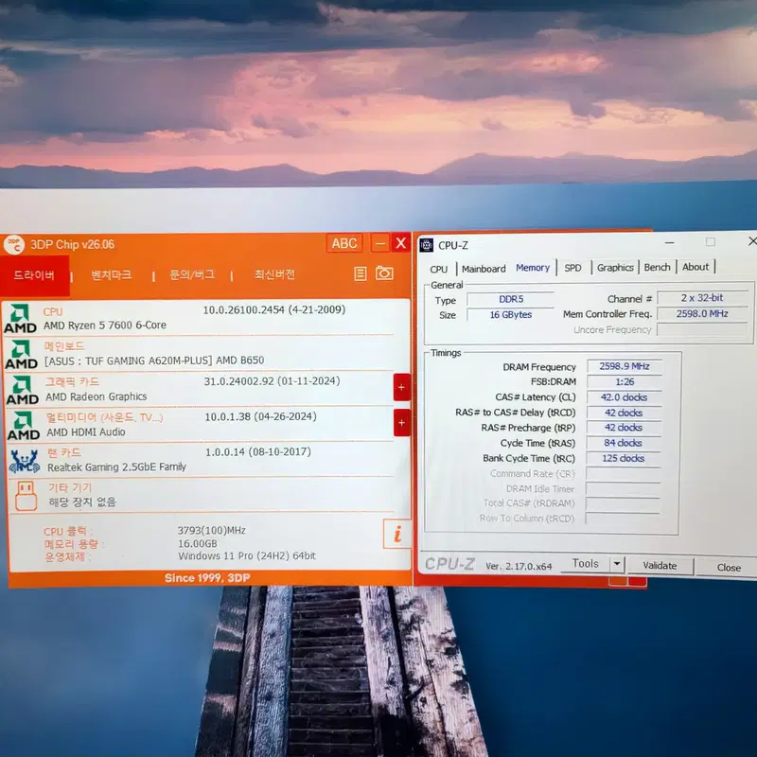The width and height of the screenshot is (757, 757).
Task: Click the FSB:DRAM 1:26 field
Action: point(625,382)
